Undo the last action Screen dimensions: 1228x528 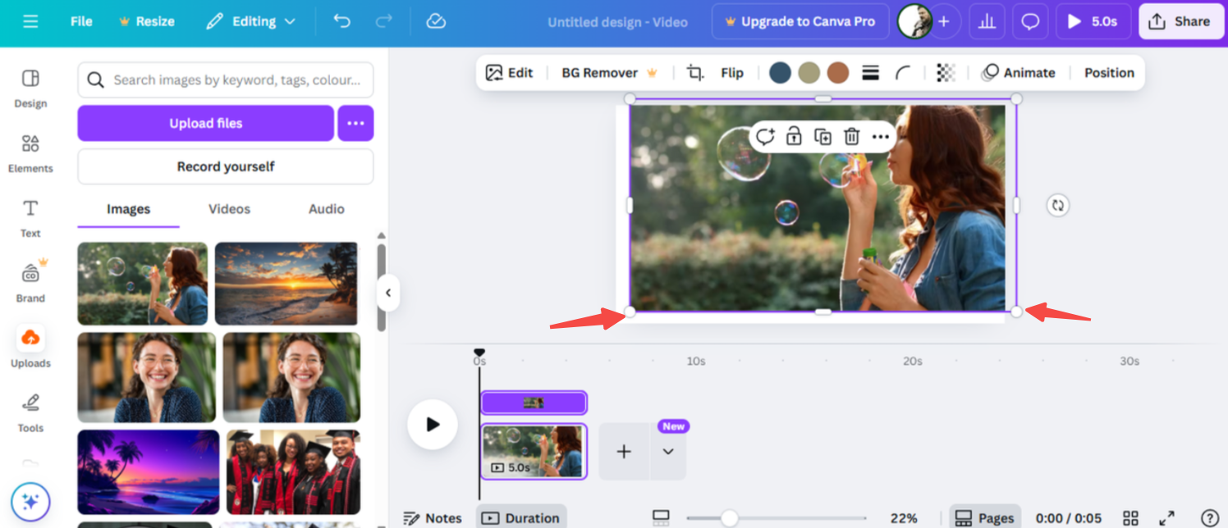pyautogui.click(x=341, y=21)
